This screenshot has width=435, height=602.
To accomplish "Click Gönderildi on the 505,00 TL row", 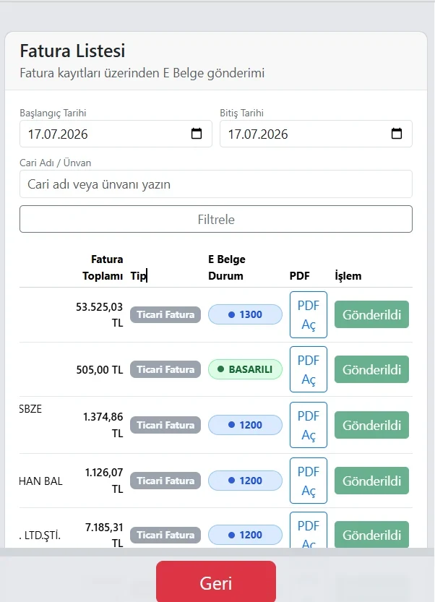I will [x=371, y=369].
